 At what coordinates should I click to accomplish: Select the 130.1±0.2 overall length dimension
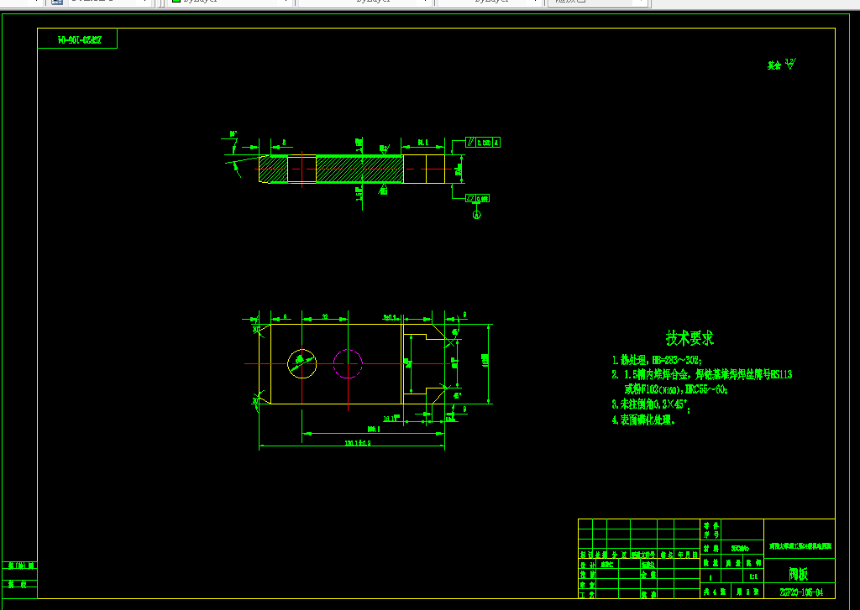(358, 443)
